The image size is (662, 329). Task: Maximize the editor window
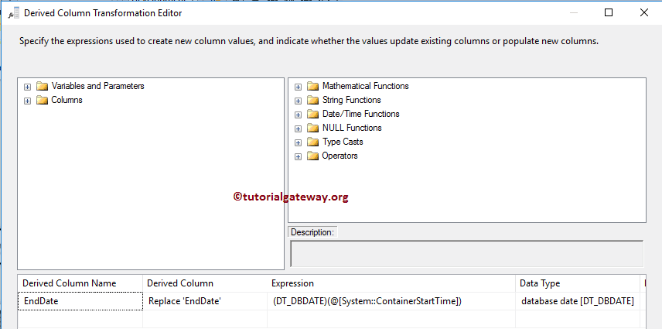(x=609, y=12)
